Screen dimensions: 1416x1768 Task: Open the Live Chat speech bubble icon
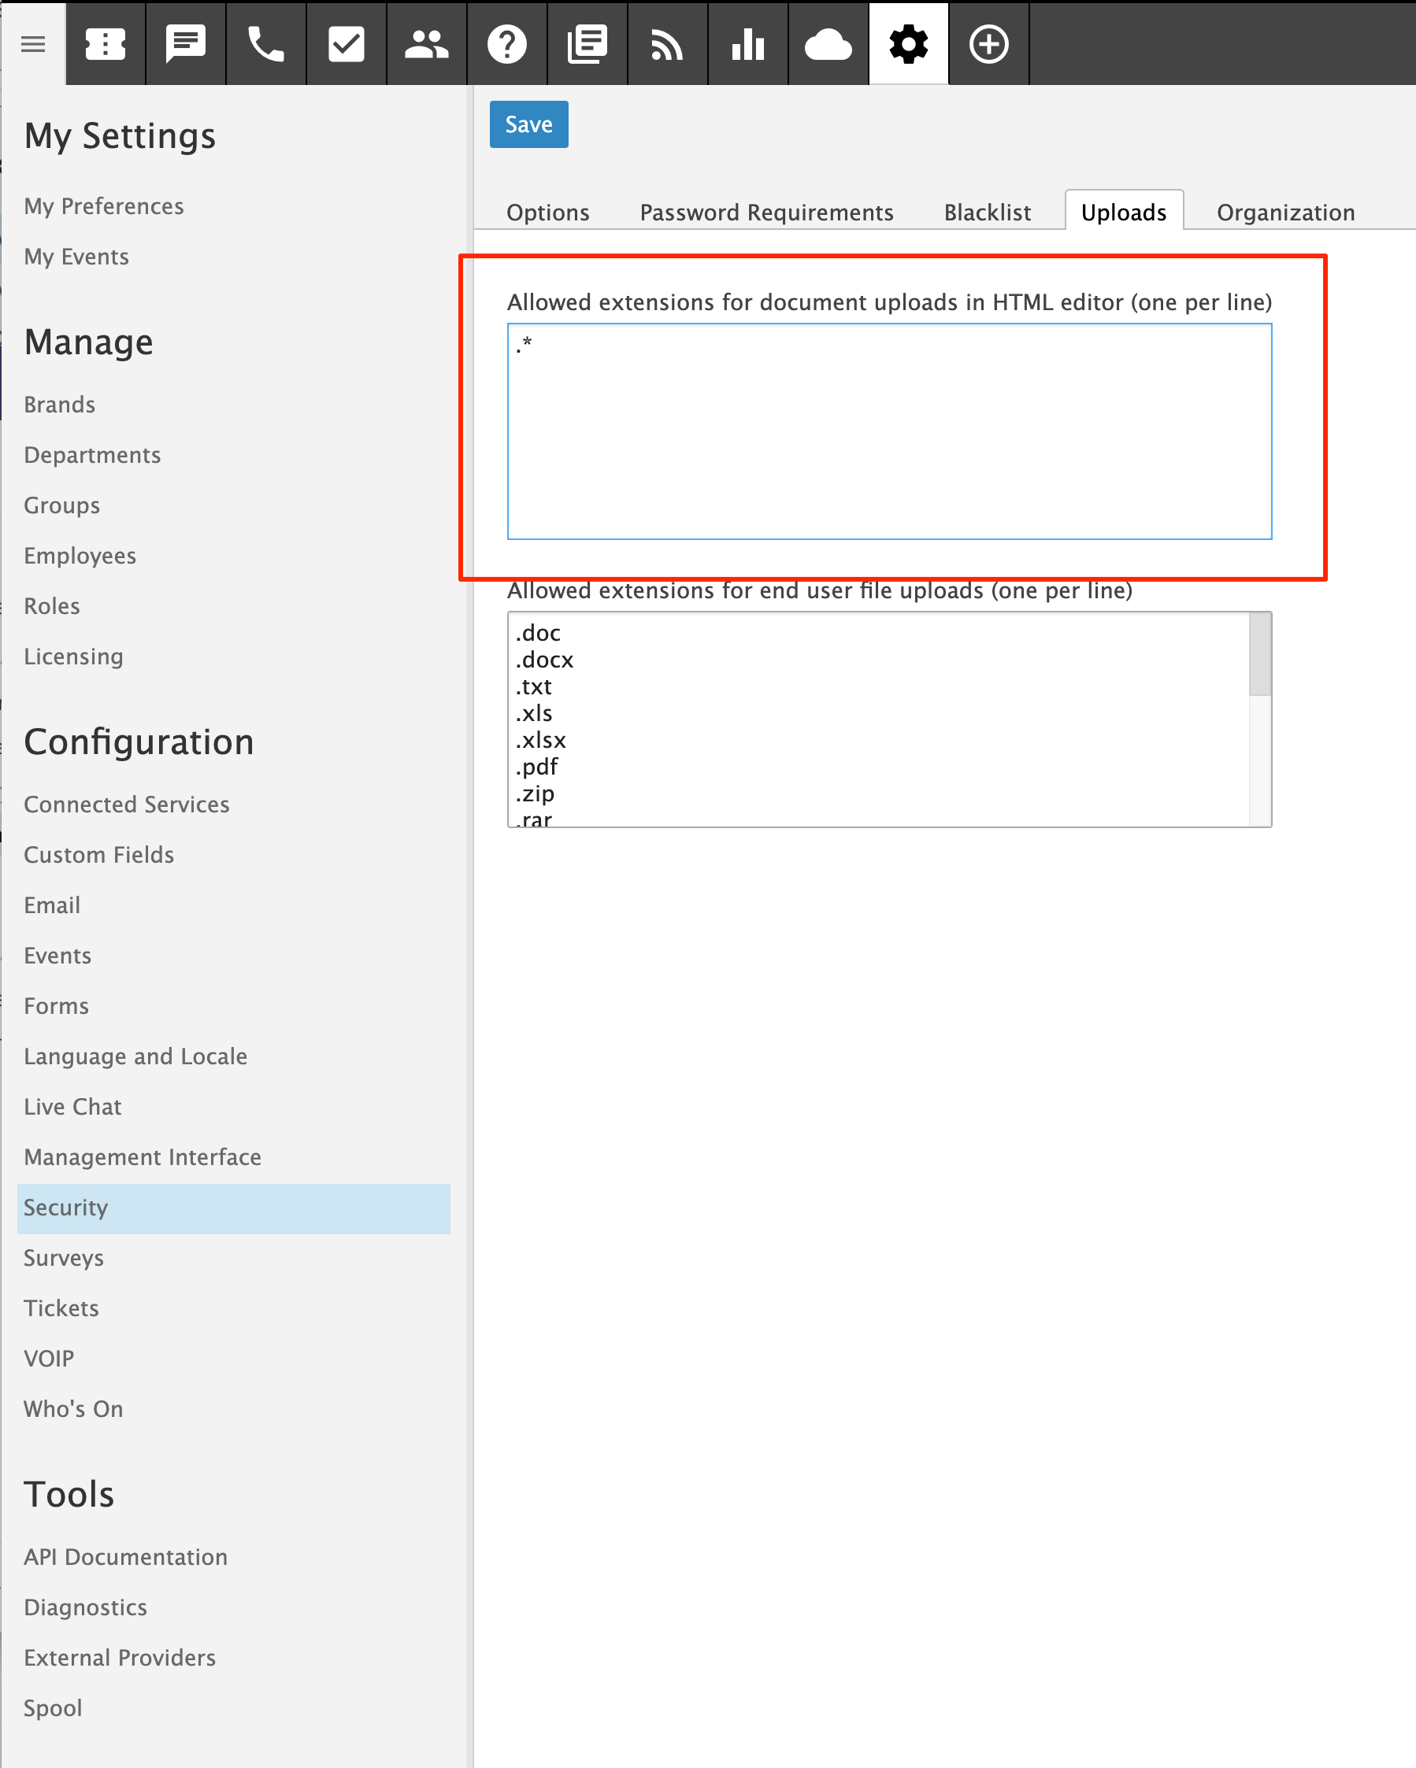(185, 43)
